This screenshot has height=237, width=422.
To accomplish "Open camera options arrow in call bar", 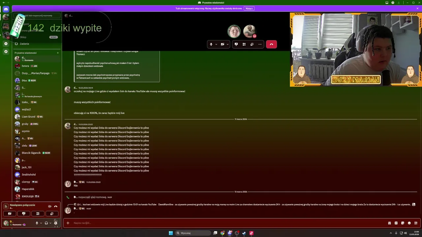I will click(227, 44).
